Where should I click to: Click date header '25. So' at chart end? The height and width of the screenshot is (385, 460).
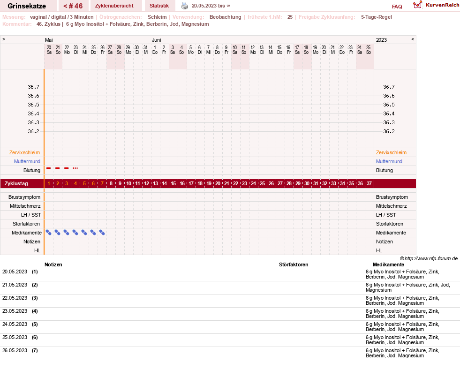coord(369,50)
